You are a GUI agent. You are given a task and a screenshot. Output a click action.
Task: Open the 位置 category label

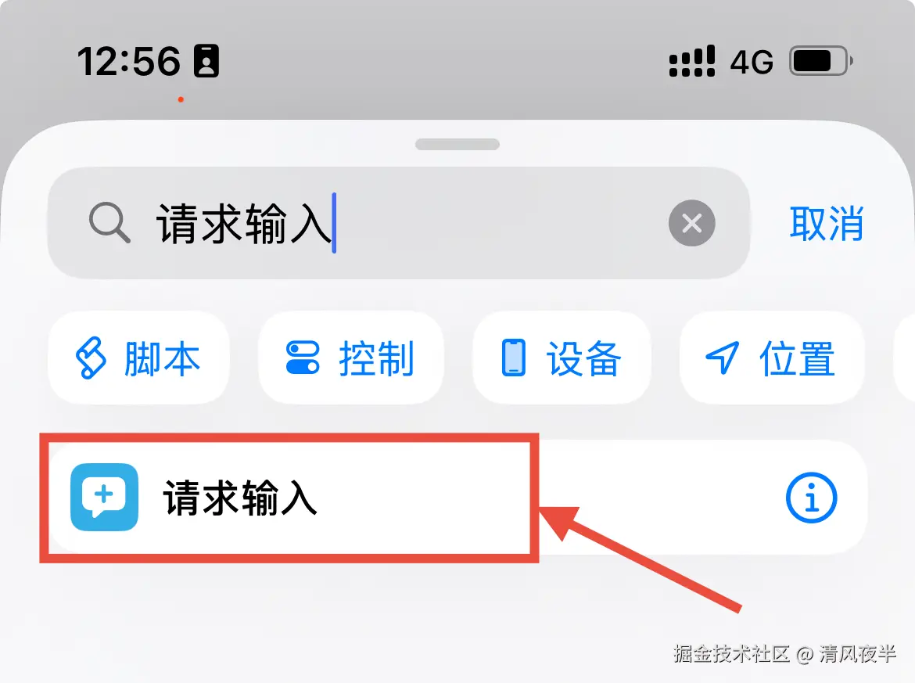click(797, 358)
